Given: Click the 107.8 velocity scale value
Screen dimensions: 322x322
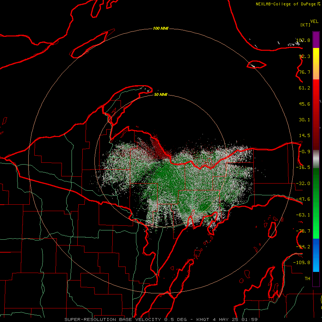Looking at the screenshot, I should [x=303, y=40].
